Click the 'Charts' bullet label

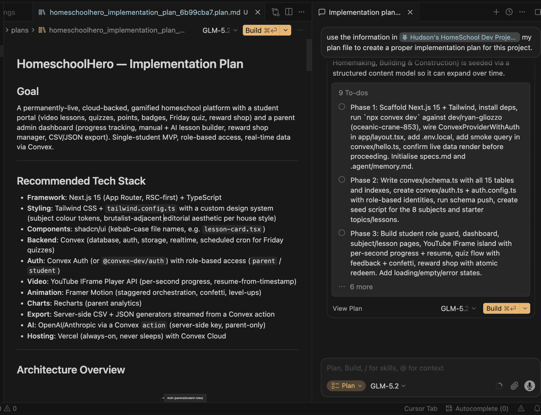(38, 303)
